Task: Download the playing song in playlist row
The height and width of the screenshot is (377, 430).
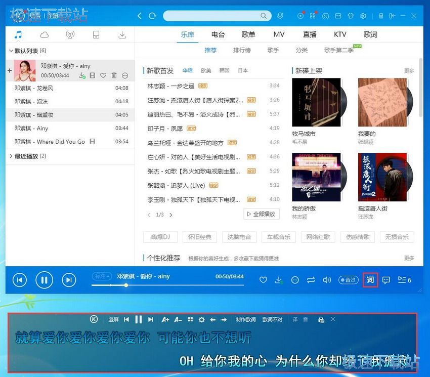Action: pyautogui.click(x=82, y=75)
